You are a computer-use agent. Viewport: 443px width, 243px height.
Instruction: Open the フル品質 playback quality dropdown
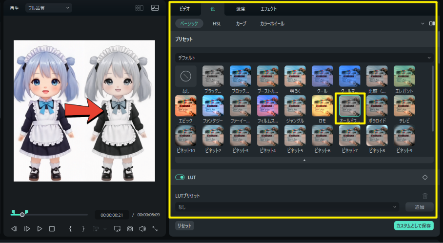click(49, 8)
